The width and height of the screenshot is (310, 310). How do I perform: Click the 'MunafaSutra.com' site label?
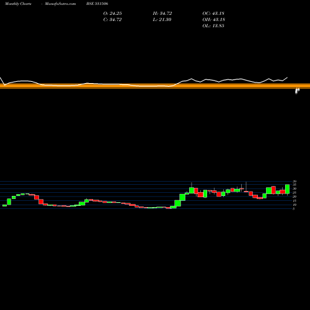pyautogui.click(x=60, y=4)
